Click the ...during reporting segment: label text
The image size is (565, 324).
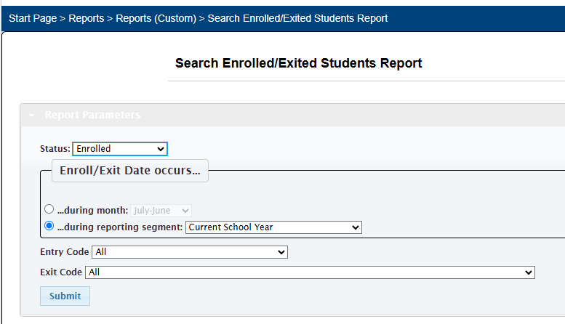click(120, 227)
